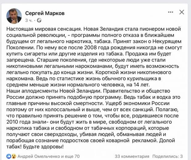Image resolution: width=191 pixels, height=160 pixels.
Task: Close the post with the X icon
Action: [x=182, y=12]
